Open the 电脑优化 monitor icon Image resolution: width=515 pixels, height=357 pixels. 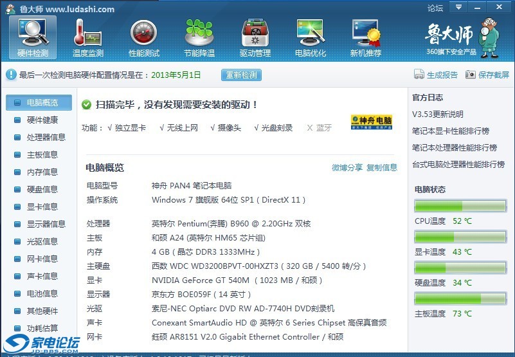tap(311, 37)
